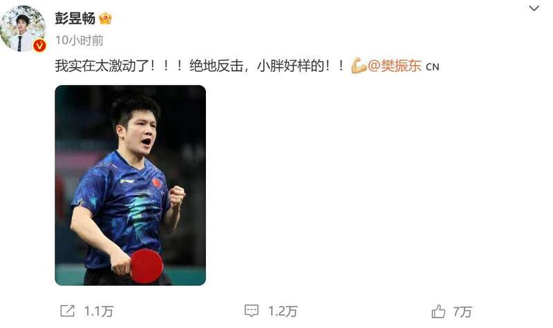Click the 绝地反击 phrase in post
The image size is (553, 328).
tap(216, 66)
